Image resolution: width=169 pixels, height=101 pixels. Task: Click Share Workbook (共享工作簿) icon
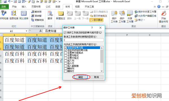(130, 17)
